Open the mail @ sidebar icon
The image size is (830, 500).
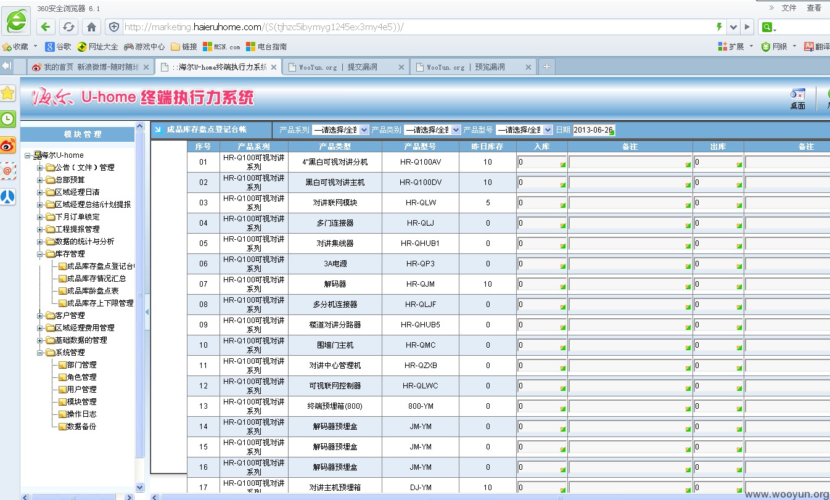(8, 171)
